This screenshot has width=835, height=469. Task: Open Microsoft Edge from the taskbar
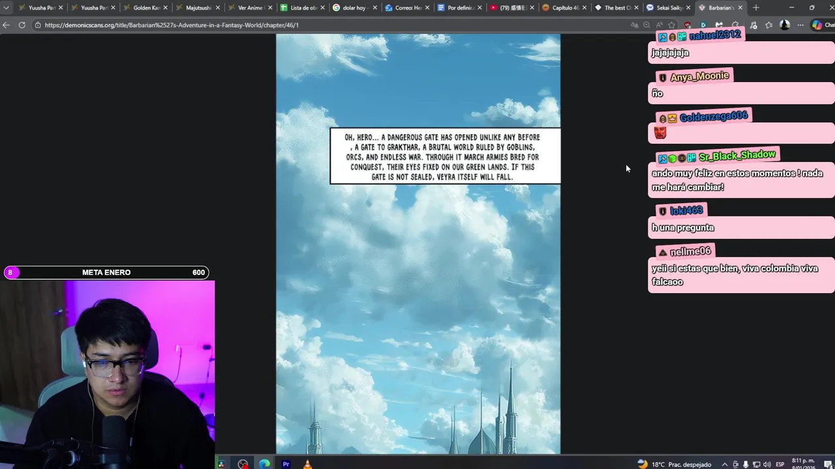tap(264, 464)
